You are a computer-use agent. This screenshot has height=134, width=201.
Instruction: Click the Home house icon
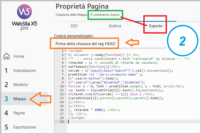7,56
